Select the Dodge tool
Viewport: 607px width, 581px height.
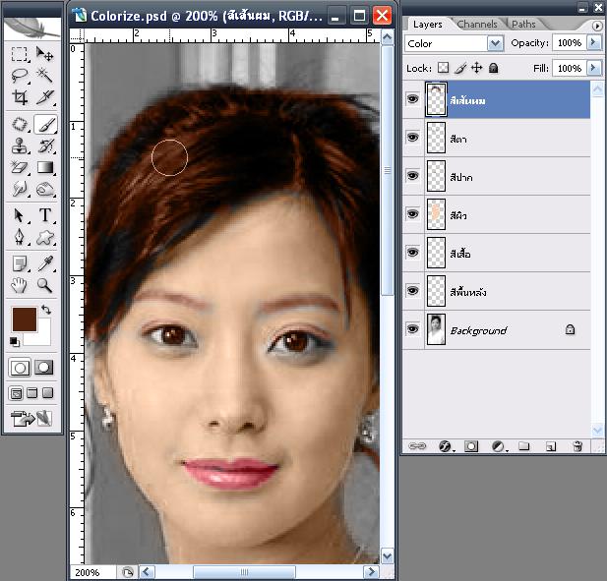pos(45,189)
